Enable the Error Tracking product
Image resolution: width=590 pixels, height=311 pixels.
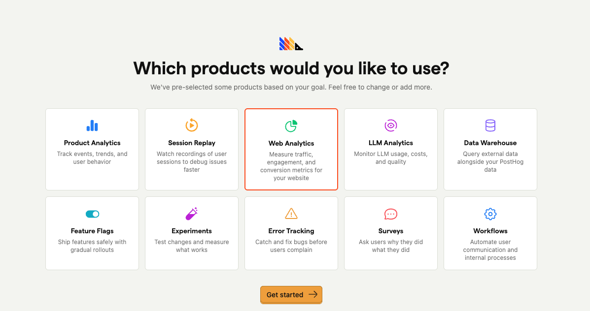[x=291, y=233]
